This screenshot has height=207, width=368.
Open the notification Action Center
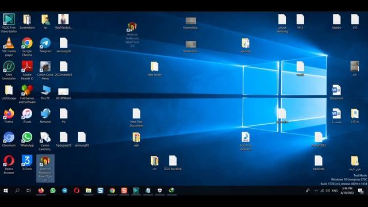tap(361, 190)
